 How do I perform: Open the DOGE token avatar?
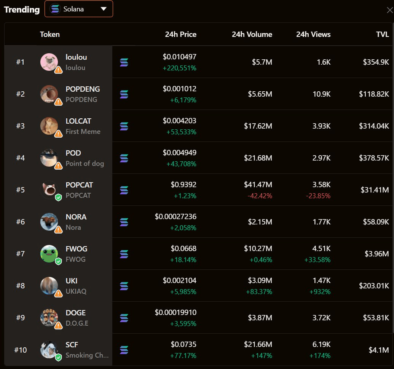point(49,318)
